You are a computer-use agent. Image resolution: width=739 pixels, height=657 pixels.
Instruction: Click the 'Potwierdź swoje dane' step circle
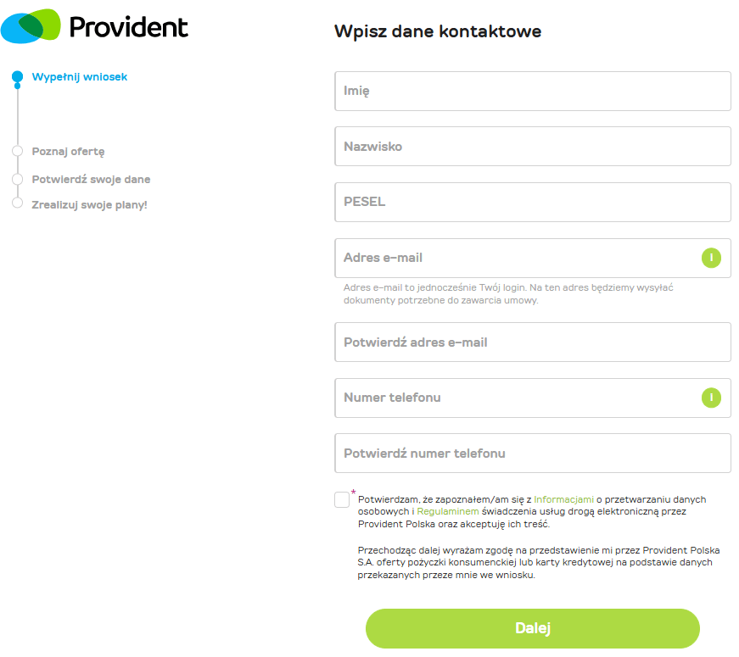(x=17, y=180)
